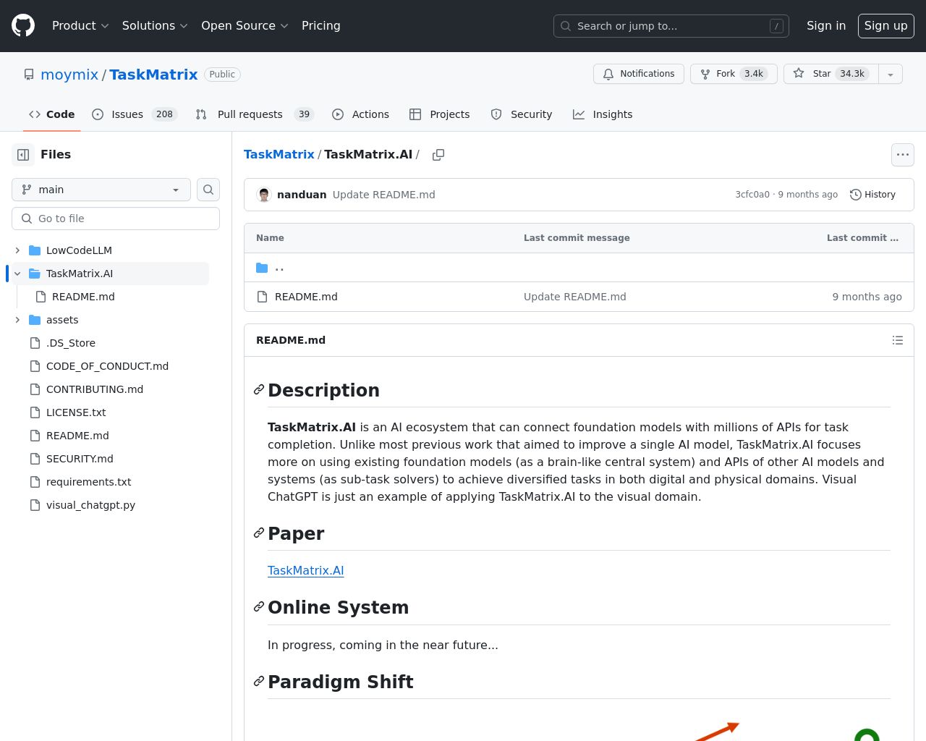
Task: Open the notifications bell icon
Action: [608, 74]
